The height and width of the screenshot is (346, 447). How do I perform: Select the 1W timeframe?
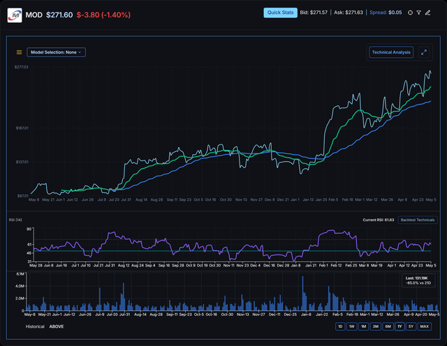coord(351,326)
